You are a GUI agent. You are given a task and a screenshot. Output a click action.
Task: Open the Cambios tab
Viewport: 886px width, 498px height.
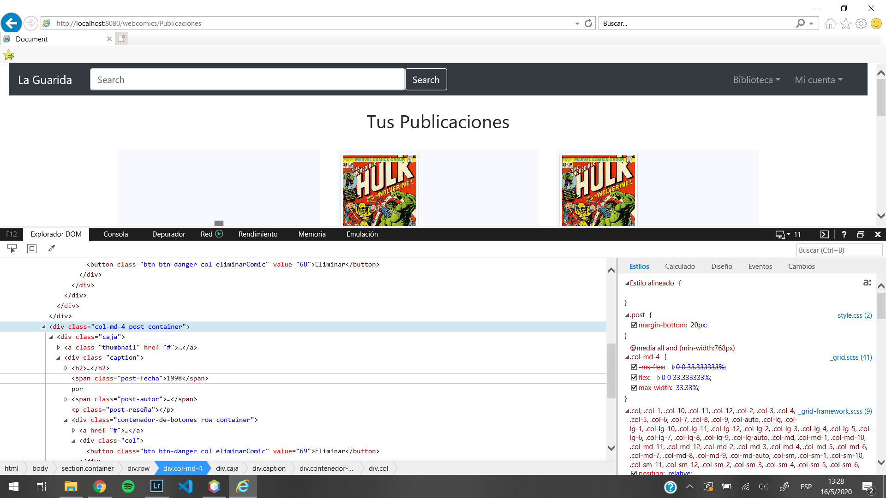tap(801, 267)
